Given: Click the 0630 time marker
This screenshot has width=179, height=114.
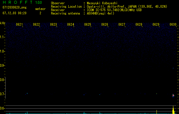Looking at the screenshot, I should [x=173, y=25].
